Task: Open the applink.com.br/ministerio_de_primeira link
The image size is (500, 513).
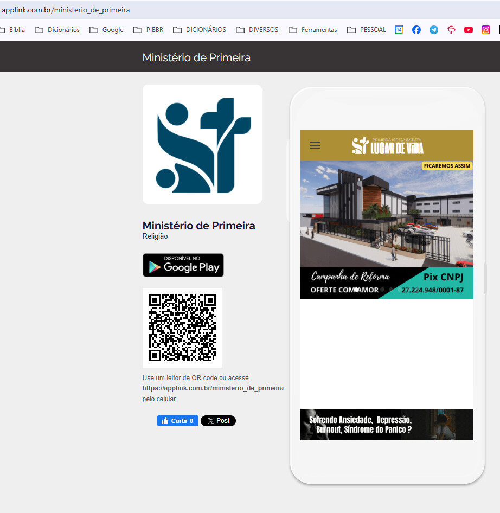Action: 213,388
